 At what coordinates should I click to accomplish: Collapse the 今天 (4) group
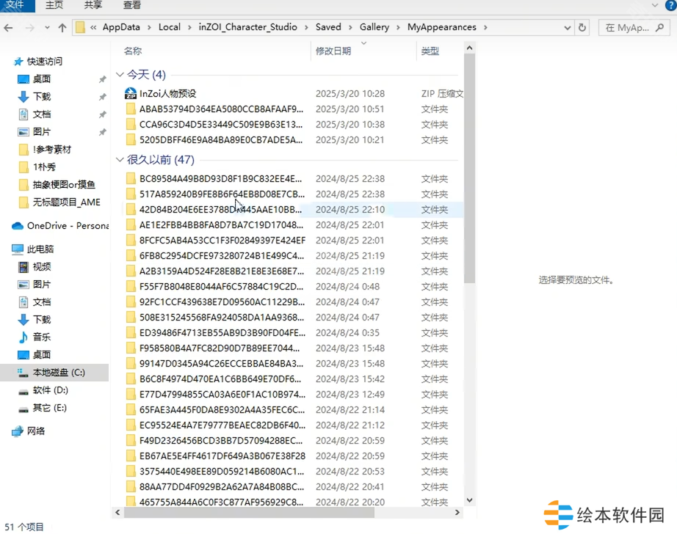(x=120, y=75)
